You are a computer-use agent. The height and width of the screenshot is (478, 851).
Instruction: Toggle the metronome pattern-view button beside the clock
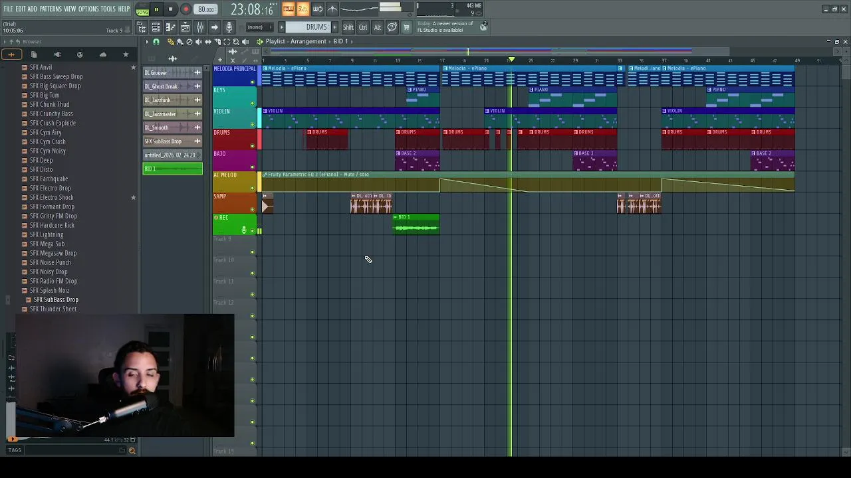tap(289, 9)
